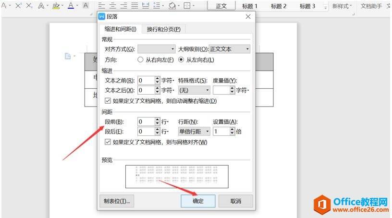Click the 取消 button

click(x=235, y=201)
